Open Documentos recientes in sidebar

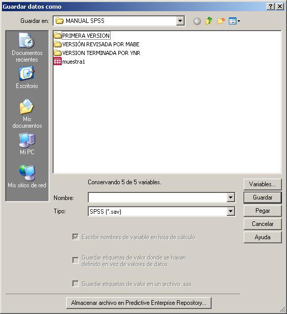pos(27,48)
